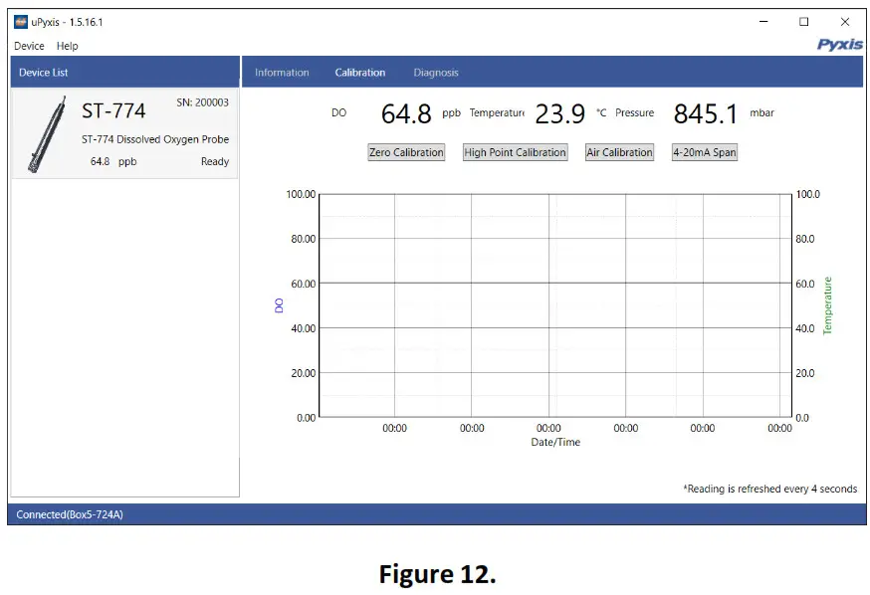
Task: Click the blue DO axis label
Action: point(279,305)
